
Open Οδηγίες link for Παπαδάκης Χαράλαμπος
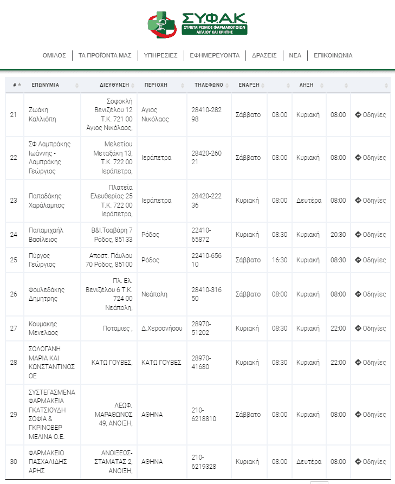pos(371,201)
